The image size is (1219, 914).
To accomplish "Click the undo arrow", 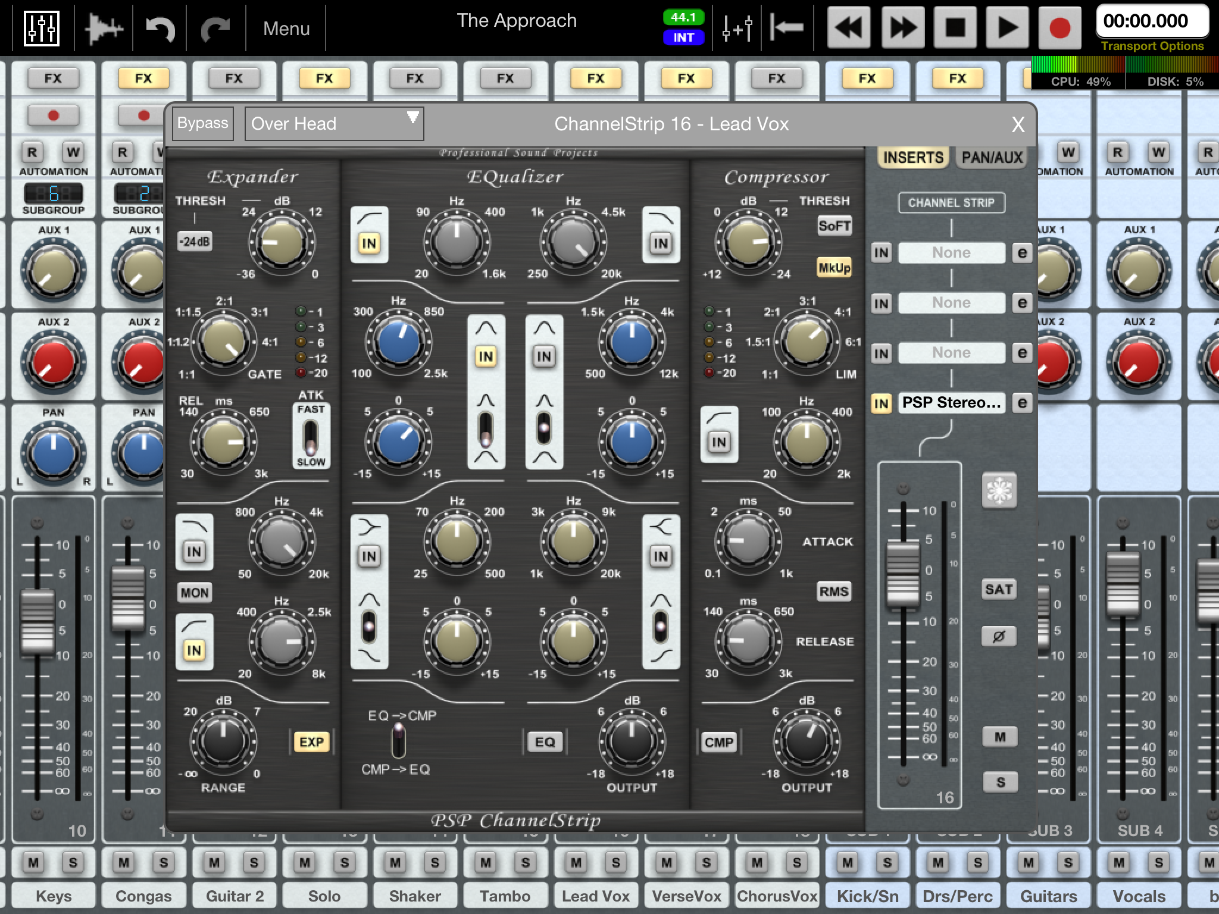I will pyautogui.click(x=160, y=28).
